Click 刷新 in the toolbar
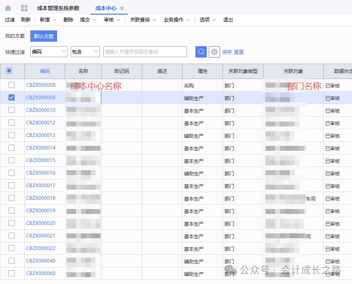Screen dimensions: 352x284 click(25, 20)
